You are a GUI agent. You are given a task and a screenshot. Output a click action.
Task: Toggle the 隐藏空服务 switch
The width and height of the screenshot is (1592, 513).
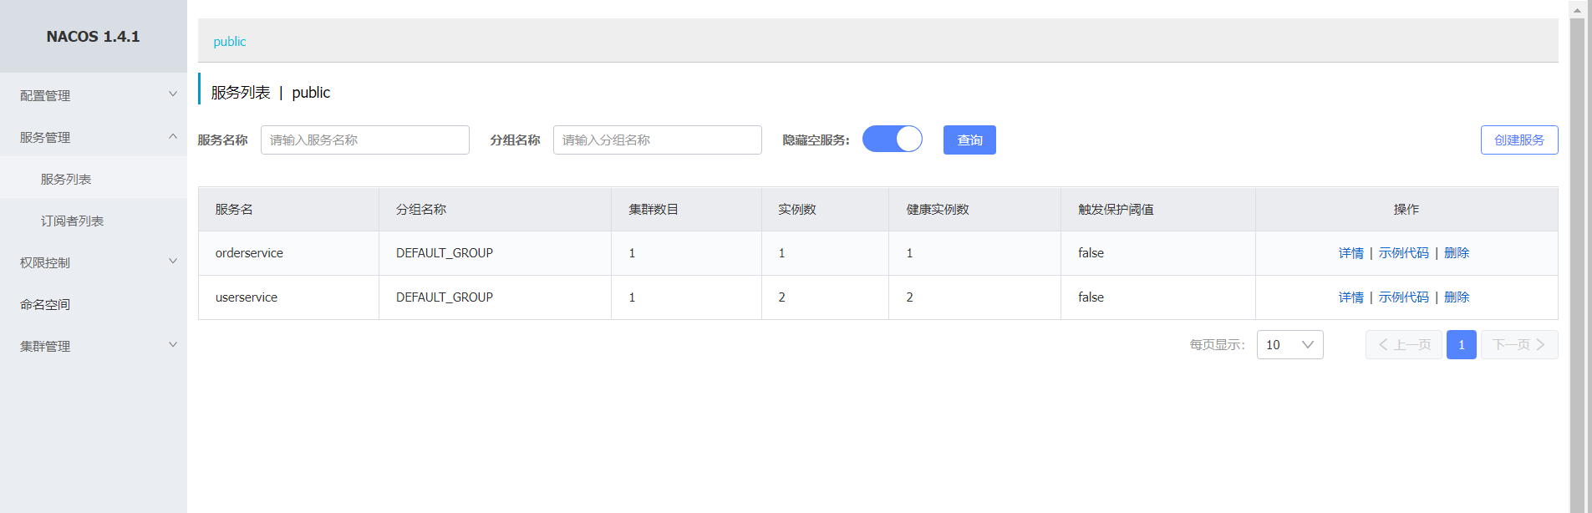(892, 139)
